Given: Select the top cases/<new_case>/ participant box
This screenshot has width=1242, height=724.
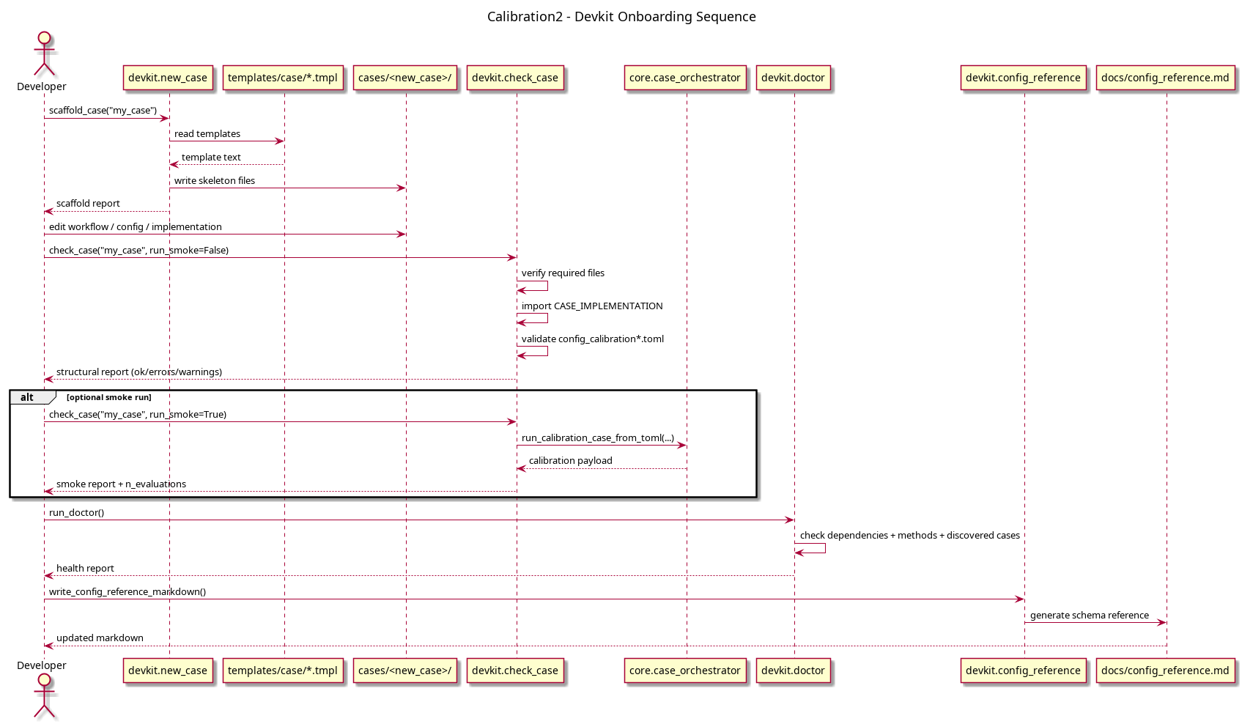Looking at the screenshot, I should point(405,78).
